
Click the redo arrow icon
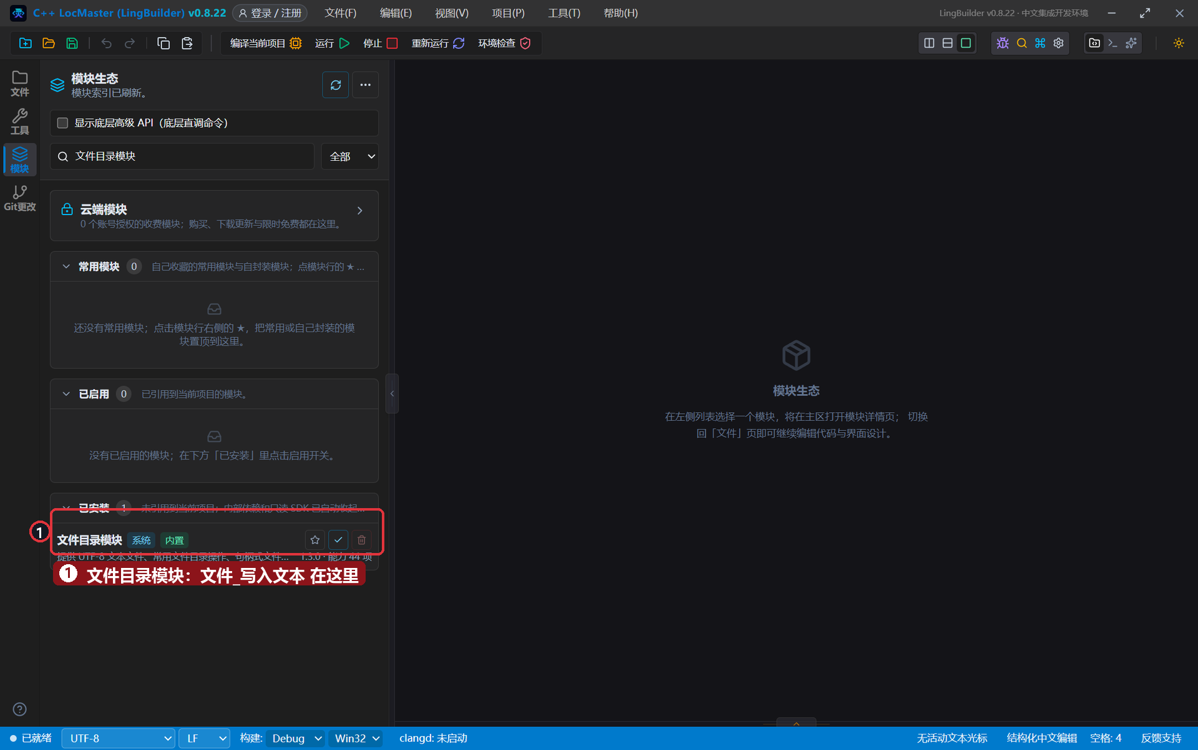(130, 43)
